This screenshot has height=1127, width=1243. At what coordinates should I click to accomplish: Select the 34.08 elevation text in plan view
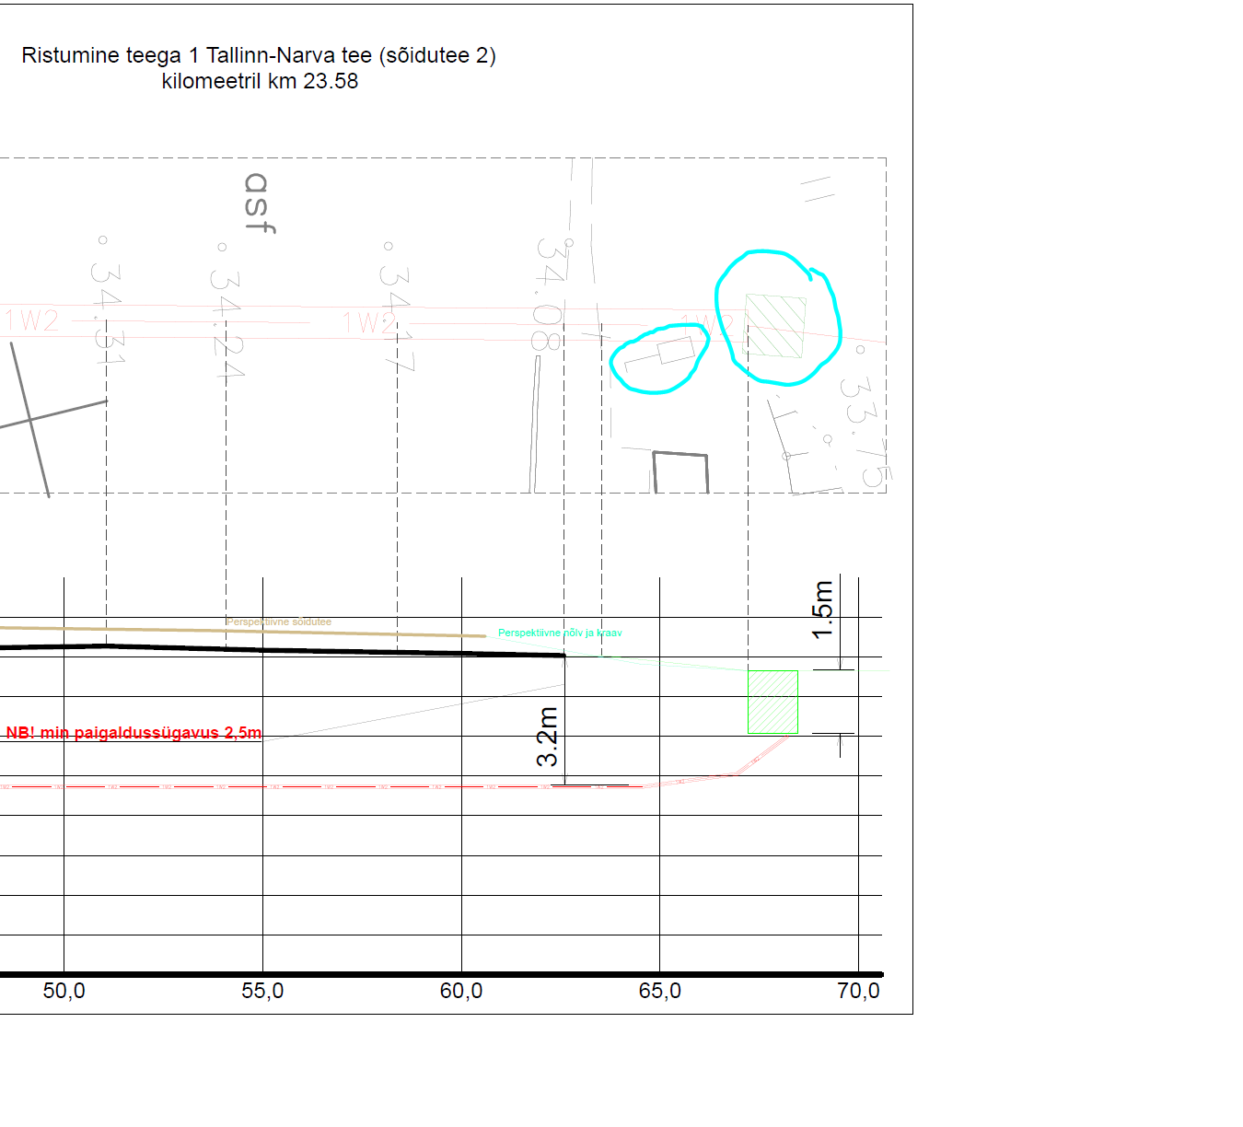click(549, 295)
